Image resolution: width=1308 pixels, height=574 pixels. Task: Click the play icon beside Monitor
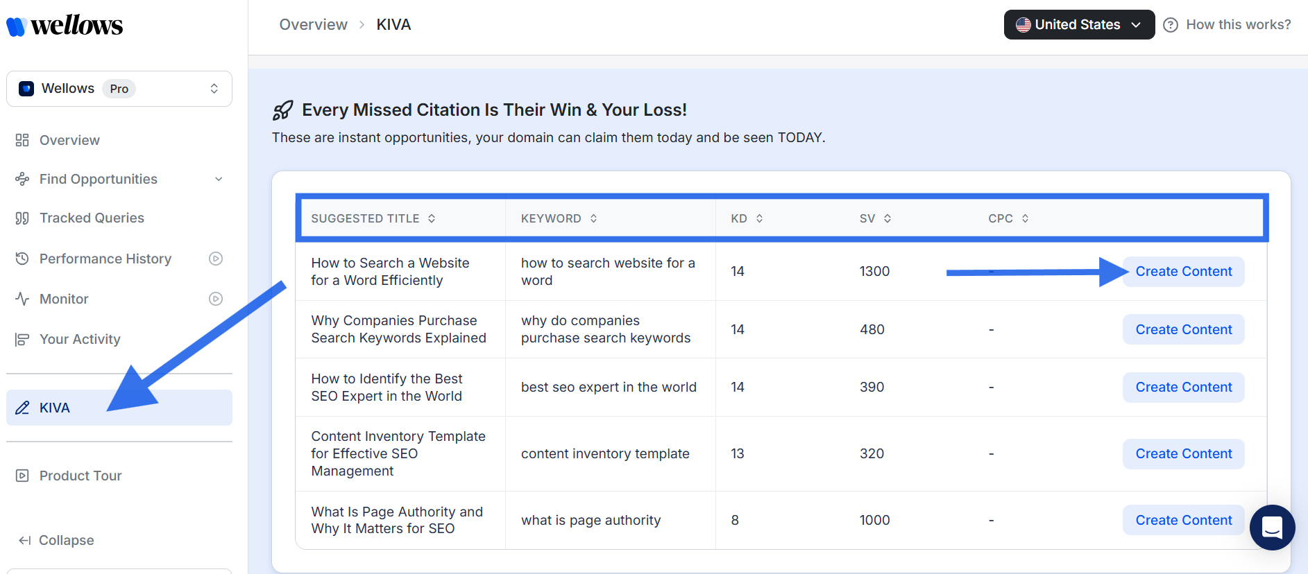[216, 299]
